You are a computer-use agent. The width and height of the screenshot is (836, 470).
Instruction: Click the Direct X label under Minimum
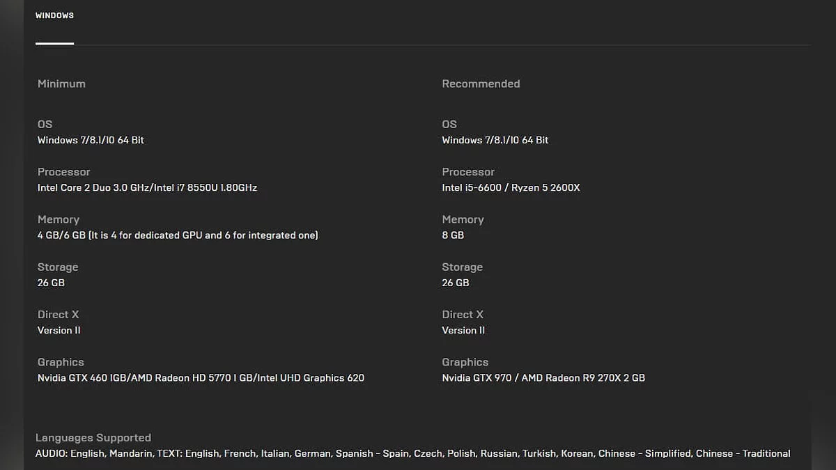click(59, 315)
